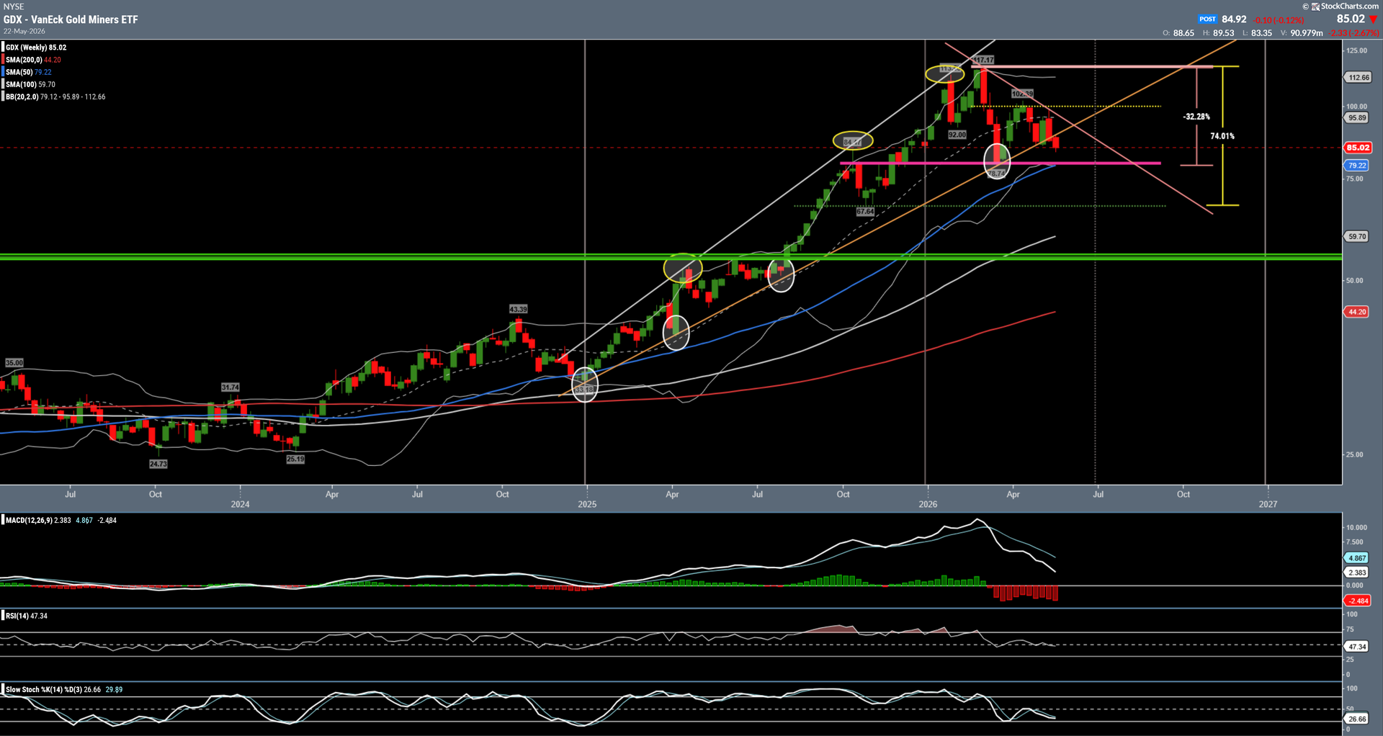Click the 25.19 low annotation
Viewport: 1383px width, 736px height.
point(295,459)
